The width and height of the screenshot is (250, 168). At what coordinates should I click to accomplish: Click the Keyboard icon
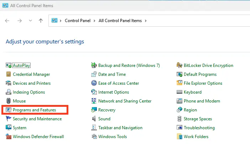(x=180, y=92)
